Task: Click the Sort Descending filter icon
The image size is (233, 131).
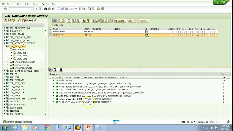Action: (88, 21)
